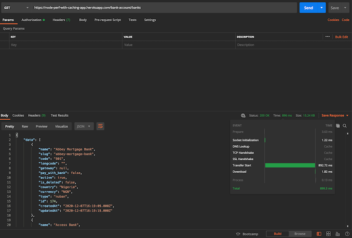The width and height of the screenshot is (352, 238).
Task: Toggle response word wrap icon
Action: 100,126
